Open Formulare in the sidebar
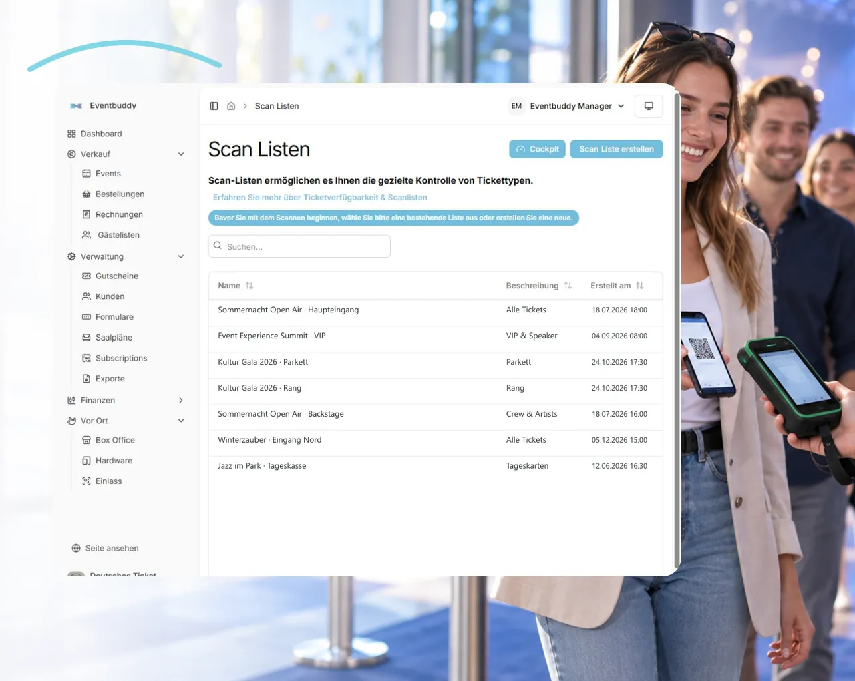The height and width of the screenshot is (681, 855). point(114,317)
